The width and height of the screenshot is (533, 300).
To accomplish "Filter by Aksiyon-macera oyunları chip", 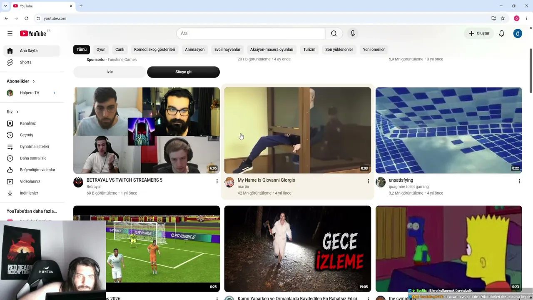I will click(x=271, y=49).
